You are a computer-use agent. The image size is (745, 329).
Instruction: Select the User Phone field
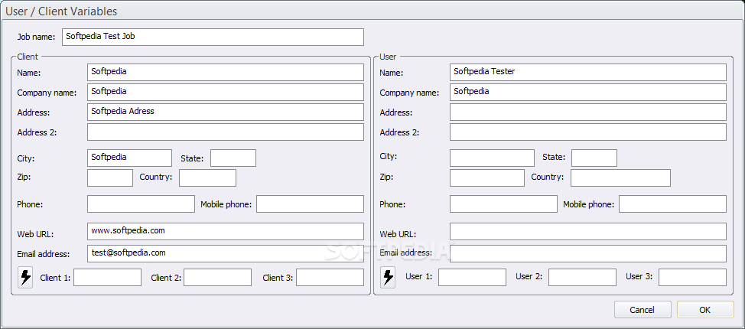pyautogui.click(x=503, y=204)
